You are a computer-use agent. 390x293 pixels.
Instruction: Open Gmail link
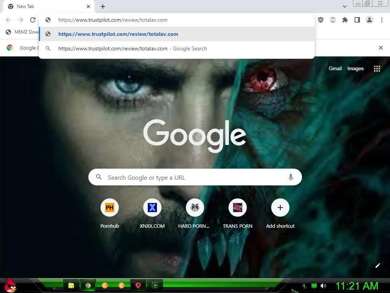335,69
